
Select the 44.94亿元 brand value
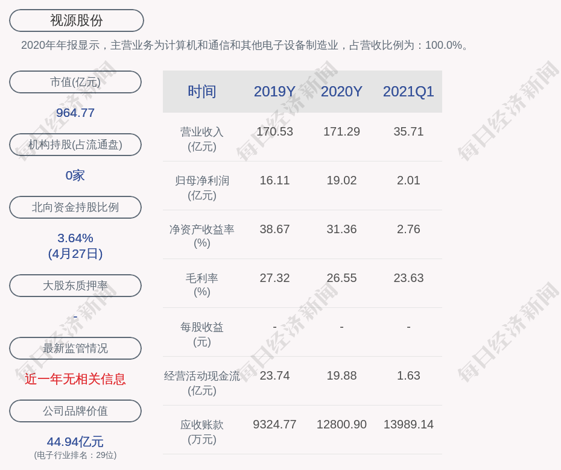click(x=75, y=442)
